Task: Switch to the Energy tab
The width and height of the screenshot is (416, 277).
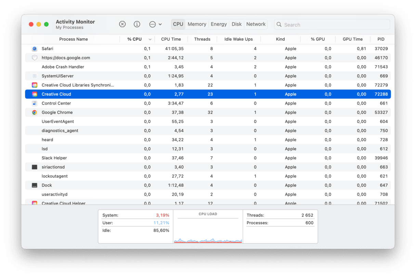Action: pos(219,24)
